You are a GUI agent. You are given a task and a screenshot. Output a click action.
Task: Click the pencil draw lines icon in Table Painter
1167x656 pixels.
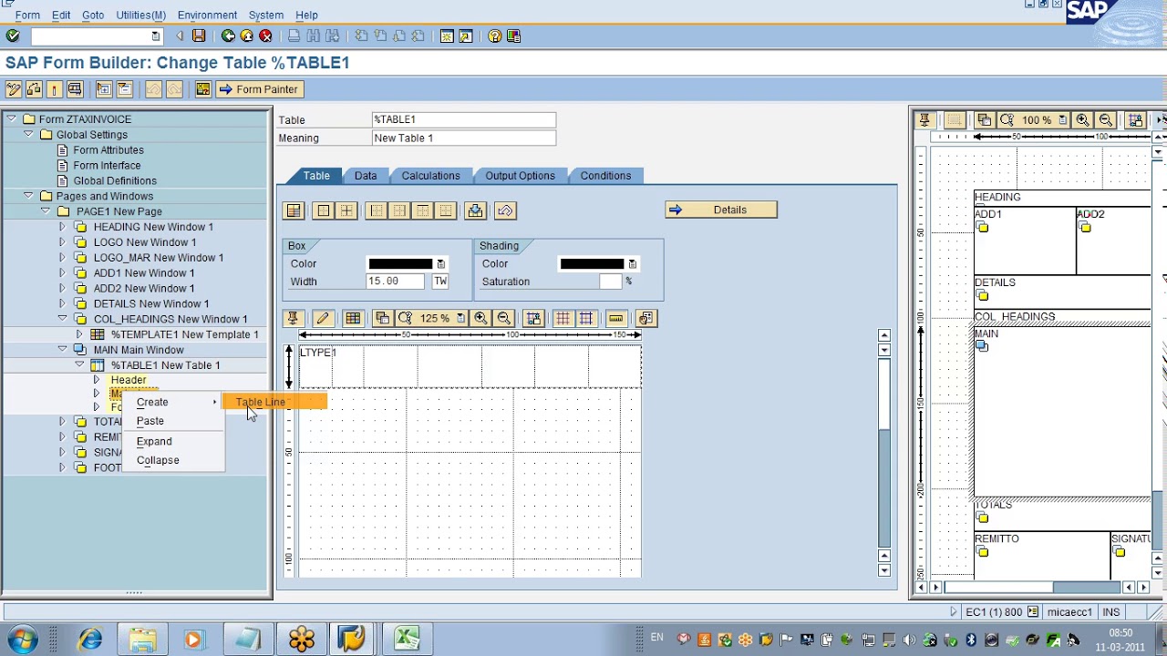(323, 318)
